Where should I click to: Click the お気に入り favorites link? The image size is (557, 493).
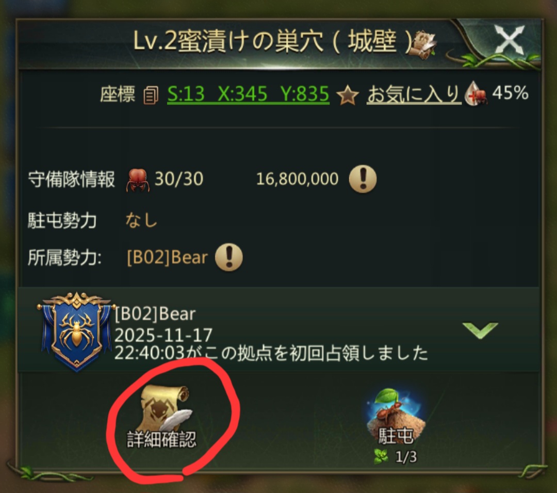point(414,94)
